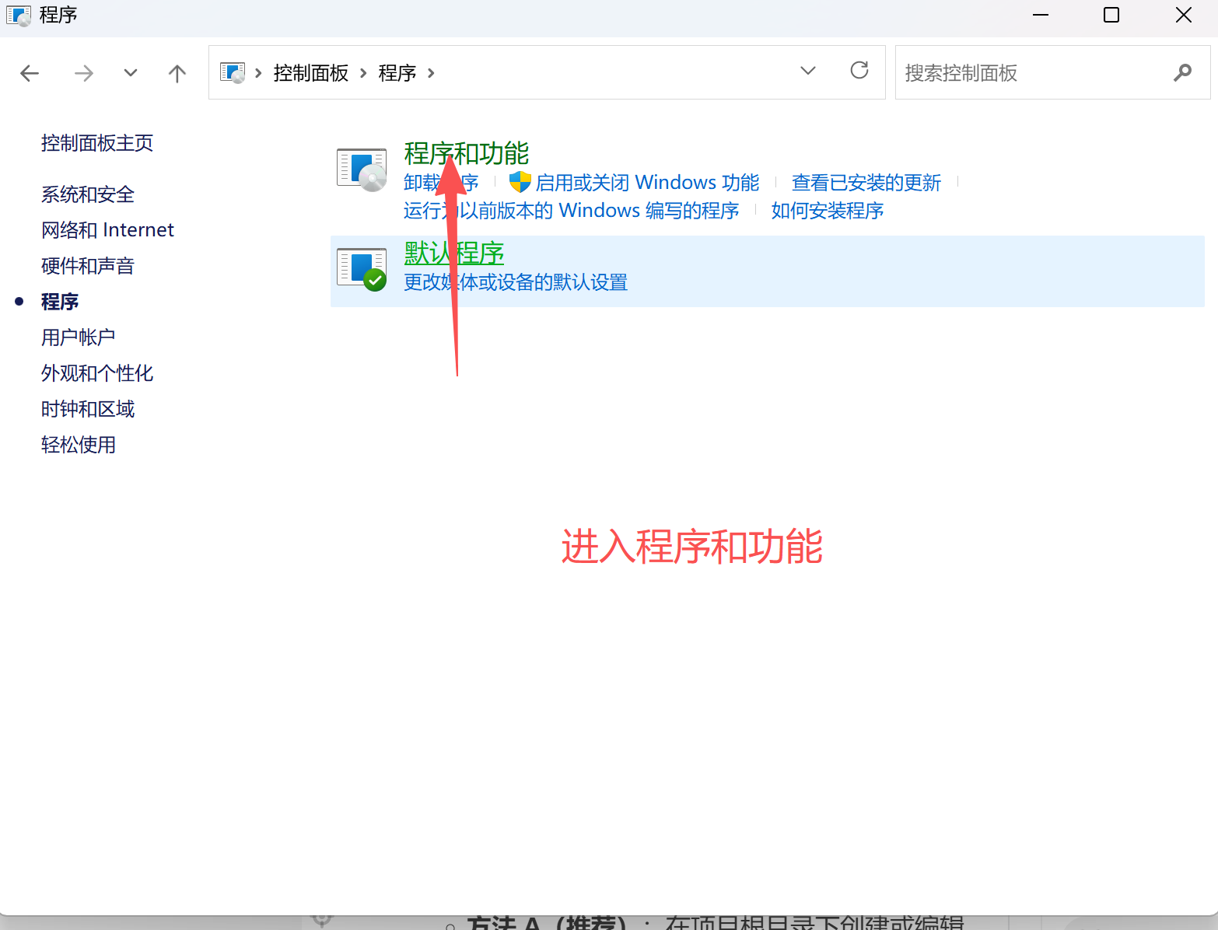The height and width of the screenshot is (930, 1218).
Task: Open 启用或关闭 Windows 功能
Action: click(x=647, y=181)
